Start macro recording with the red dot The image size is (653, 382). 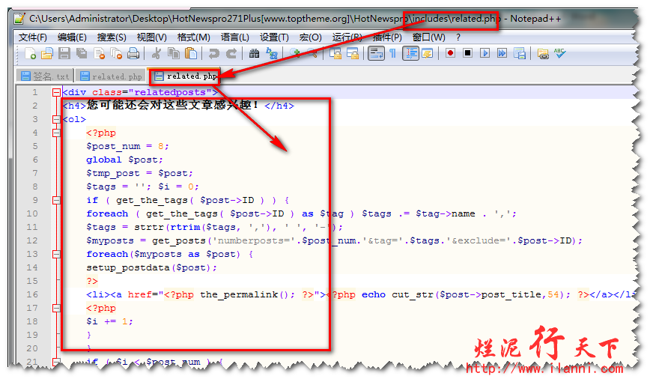(x=450, y=53)
